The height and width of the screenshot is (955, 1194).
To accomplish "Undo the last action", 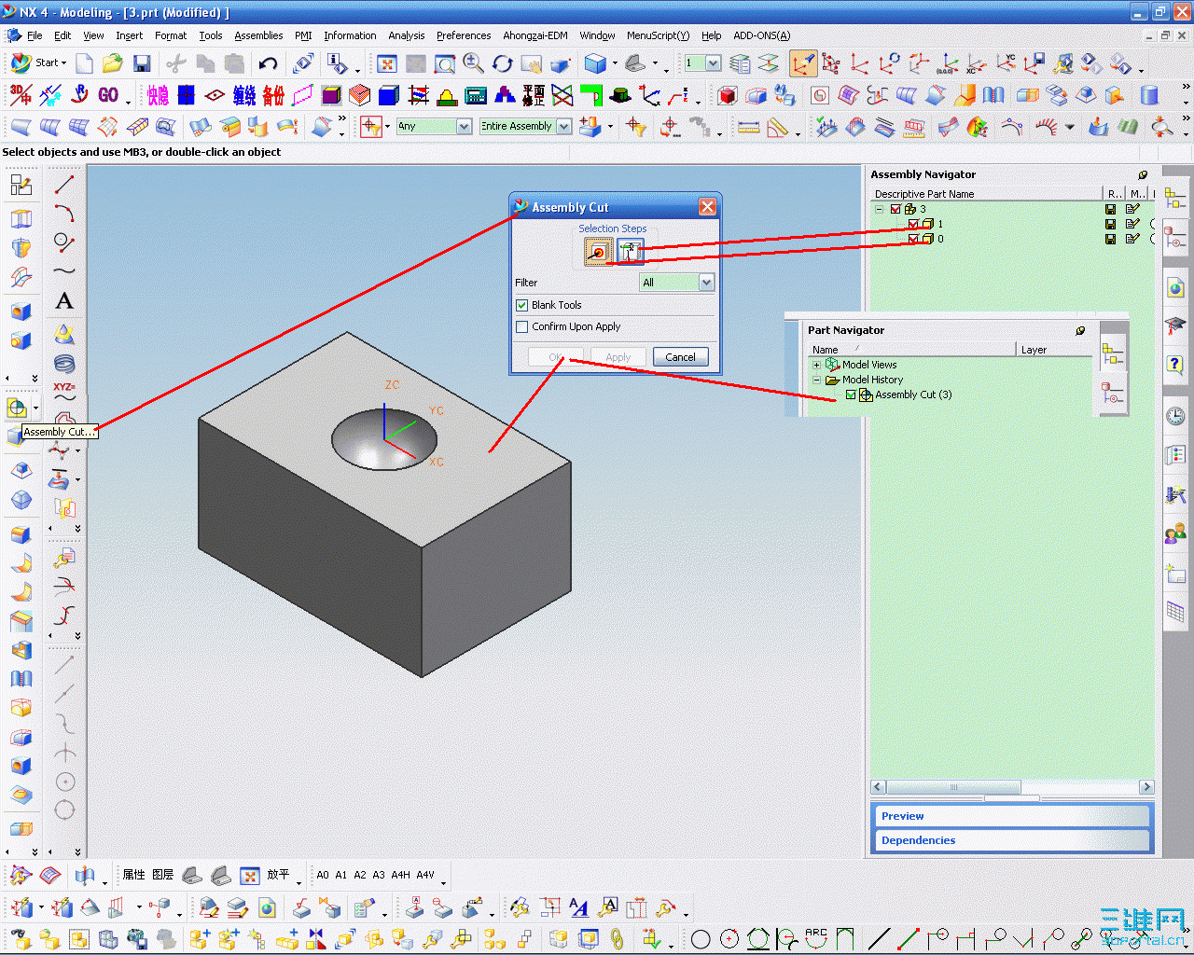I will click(268, 63).
